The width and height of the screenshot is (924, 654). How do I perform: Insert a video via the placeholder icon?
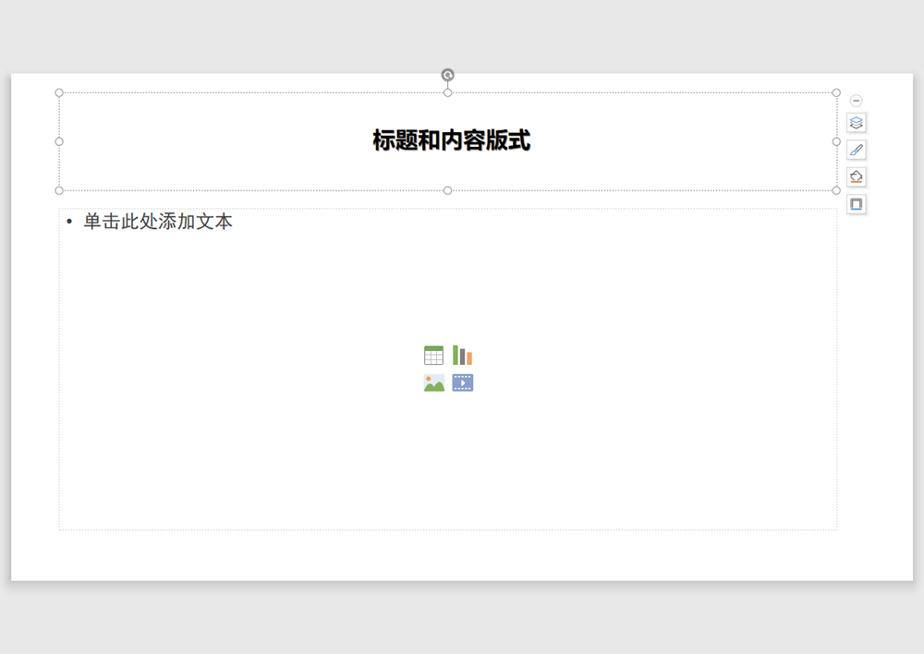tap(463, 383)
